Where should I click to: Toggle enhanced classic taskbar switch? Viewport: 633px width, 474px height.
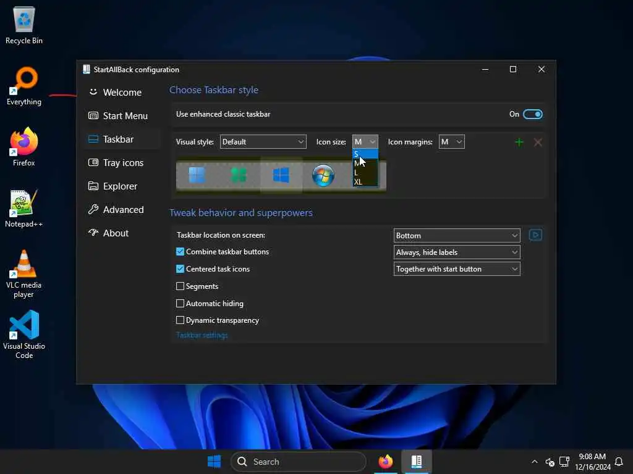point(532,114)
